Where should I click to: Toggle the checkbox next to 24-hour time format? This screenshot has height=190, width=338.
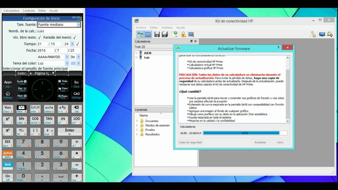(x=77, y=44)
